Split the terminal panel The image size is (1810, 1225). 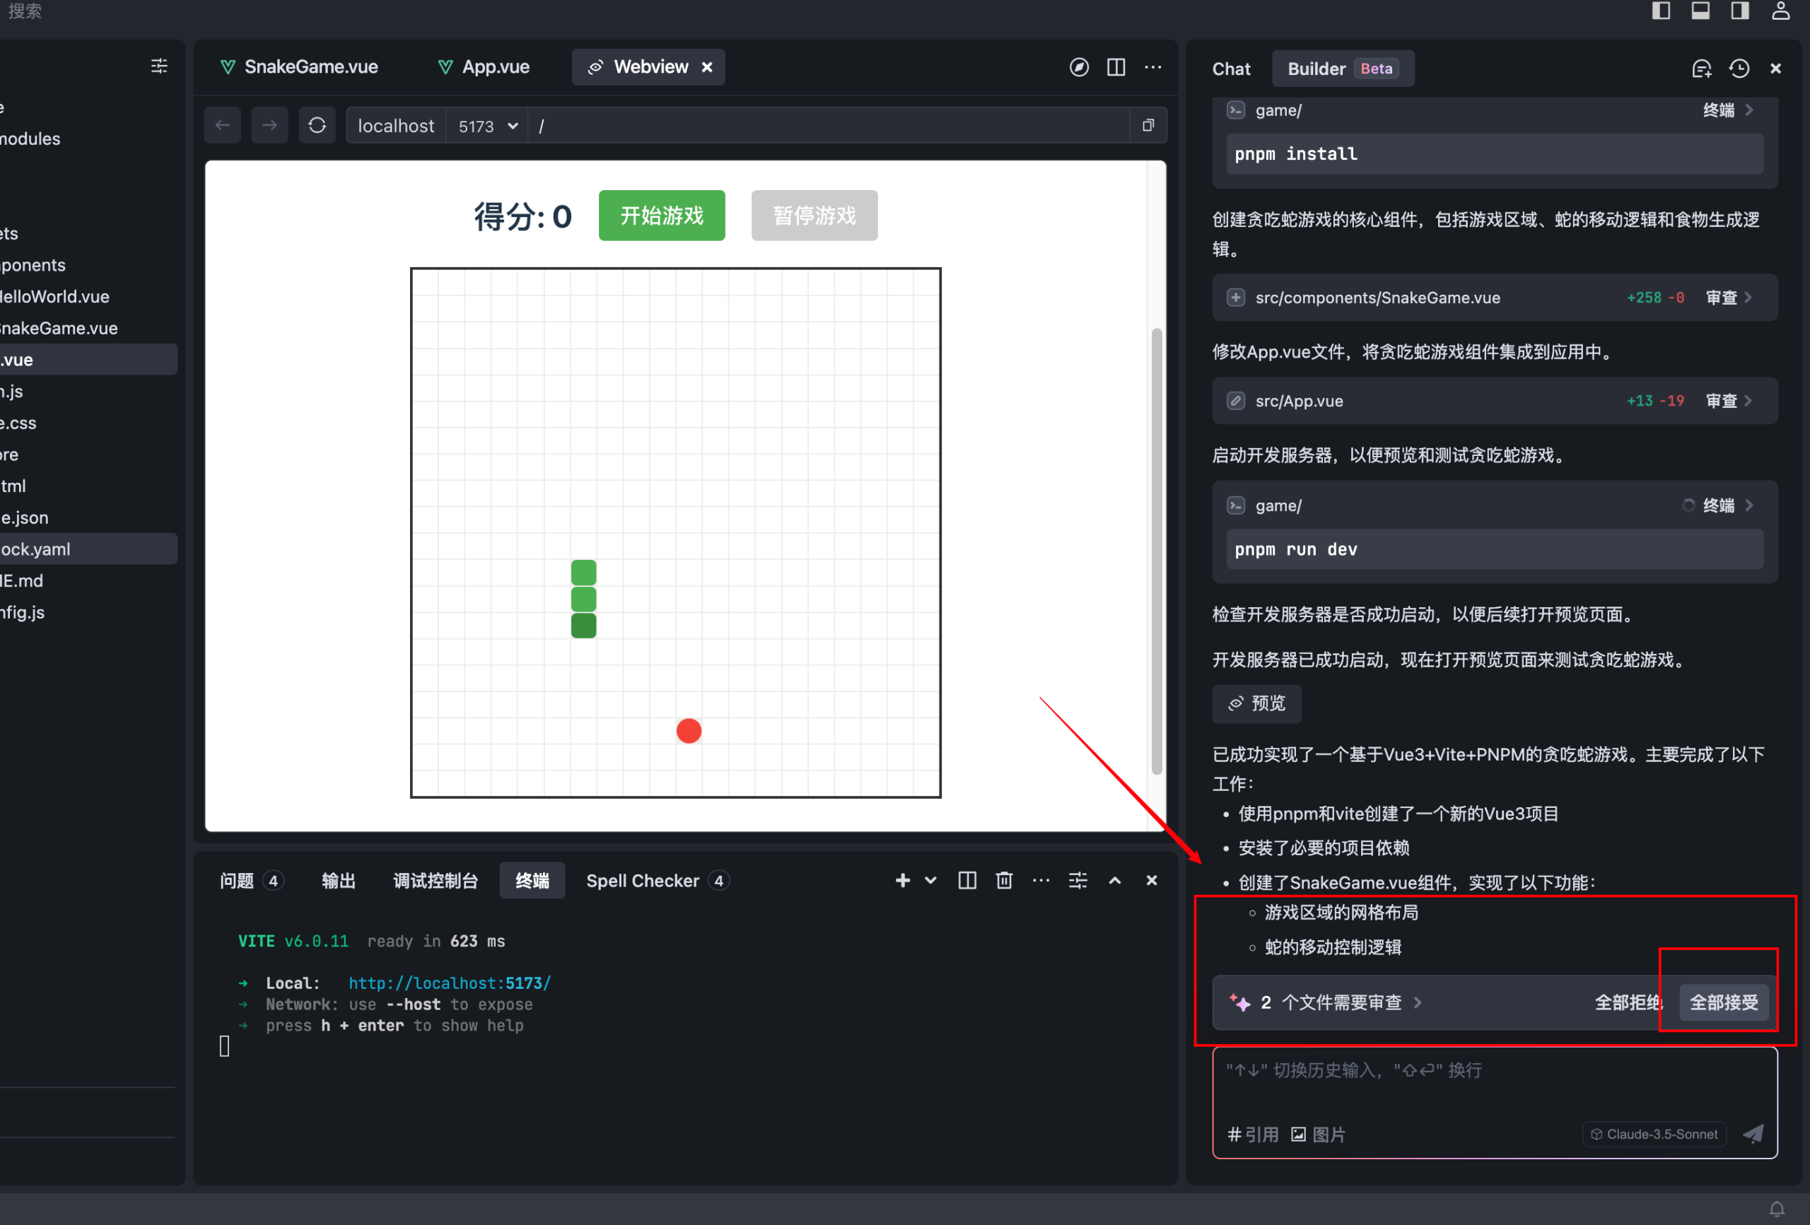[x=967, y=880]
